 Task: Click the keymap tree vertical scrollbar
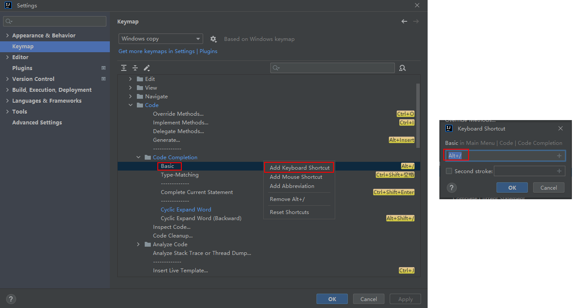click(418, 115)
